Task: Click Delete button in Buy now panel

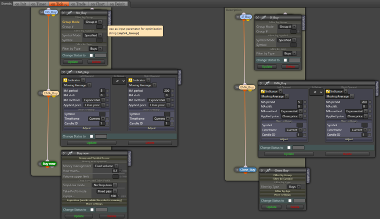Action: [111, 216]
